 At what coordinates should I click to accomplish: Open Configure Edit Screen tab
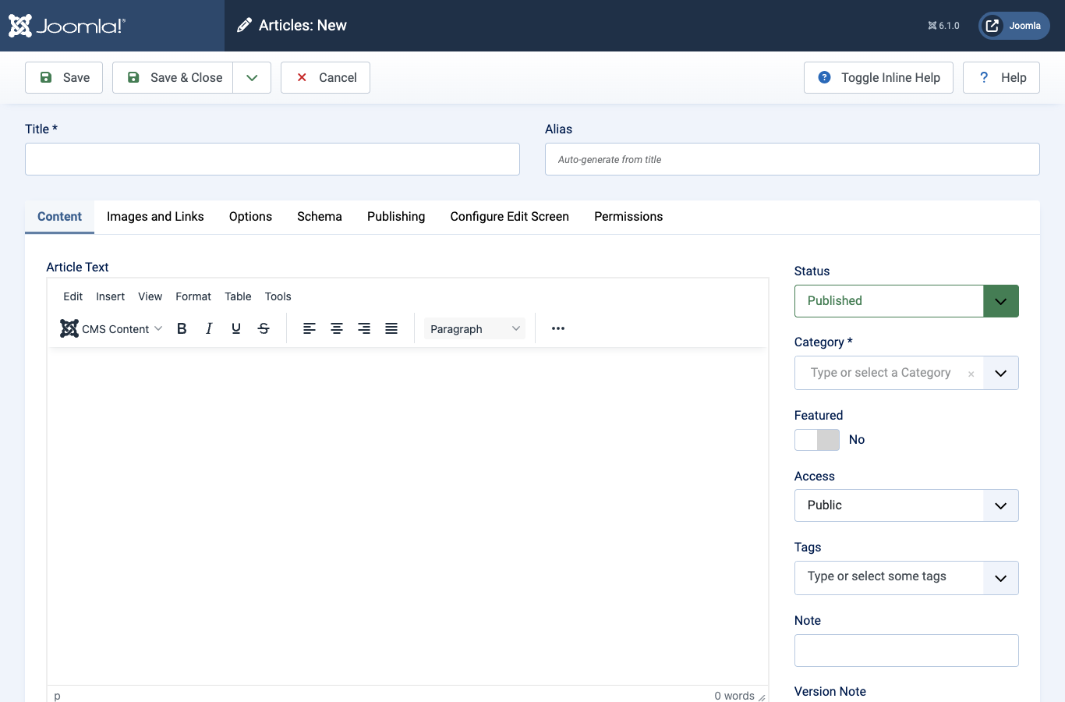(510, 217)
